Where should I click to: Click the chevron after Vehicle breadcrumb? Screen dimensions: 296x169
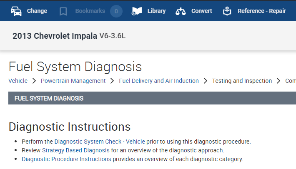coord(34,81)
